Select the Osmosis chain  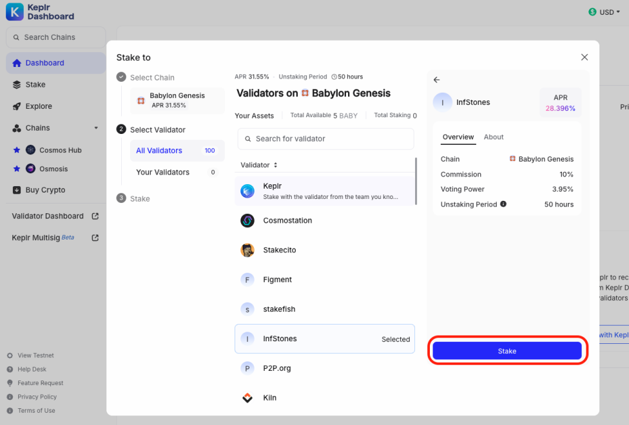point(47,169)
